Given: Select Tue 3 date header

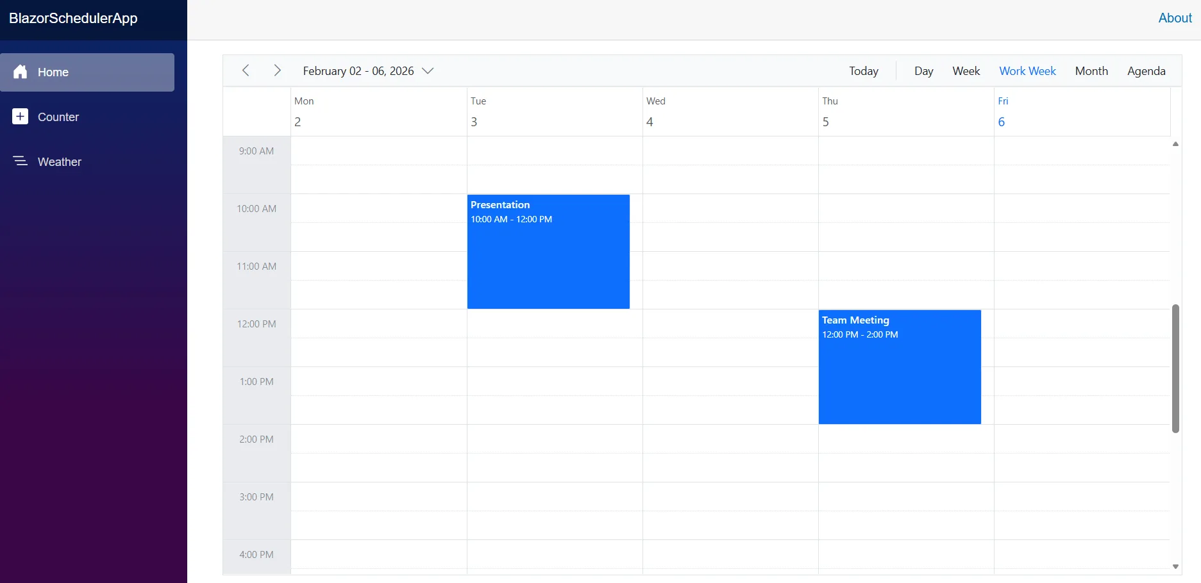Looking at the screenshot, I should 555,111.
